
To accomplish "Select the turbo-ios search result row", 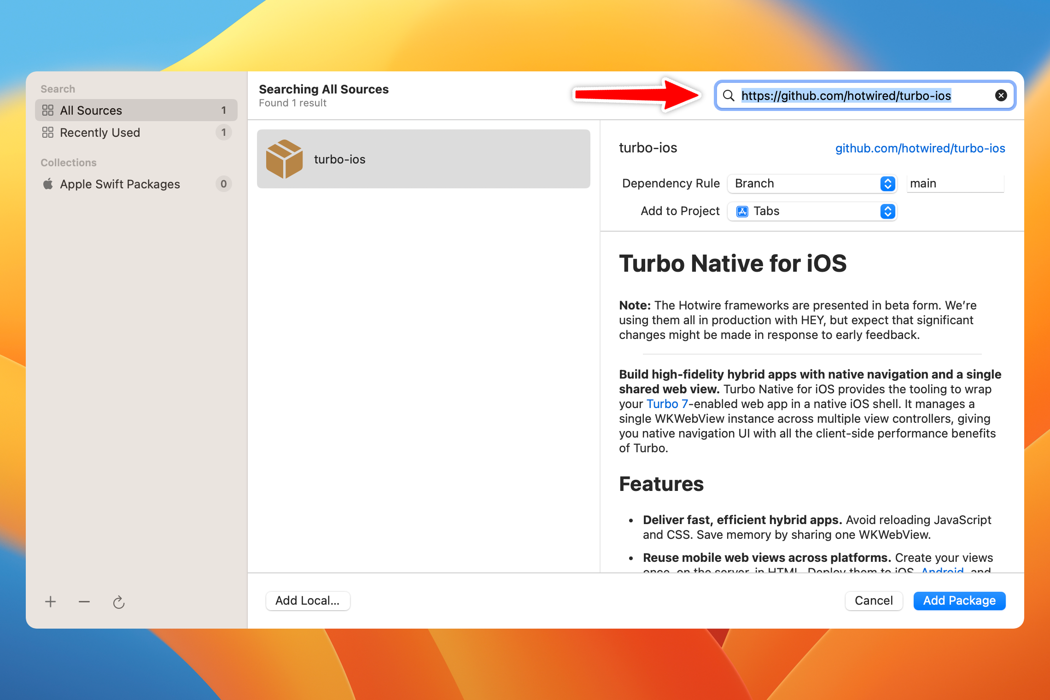I will (x=424, y=159).
